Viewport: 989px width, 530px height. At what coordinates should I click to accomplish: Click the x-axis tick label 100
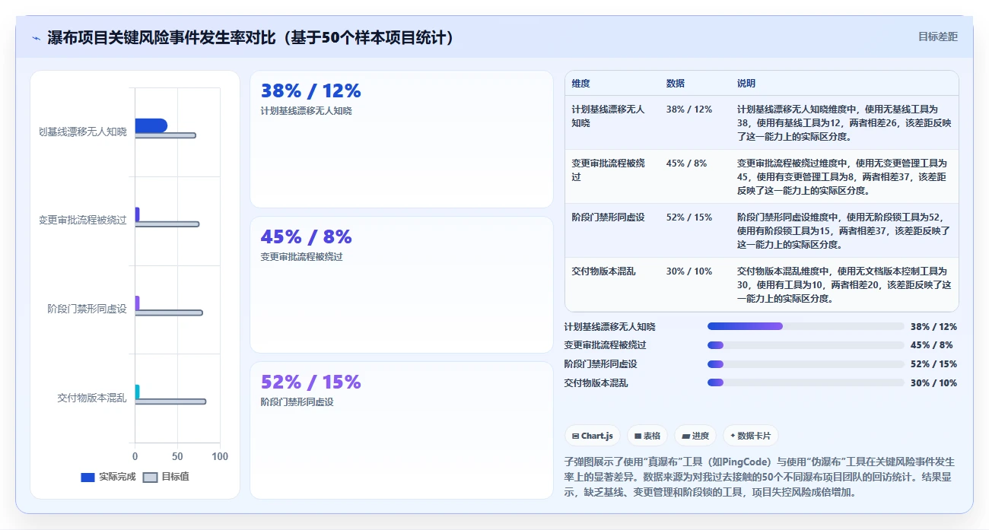tap(220, 456)
